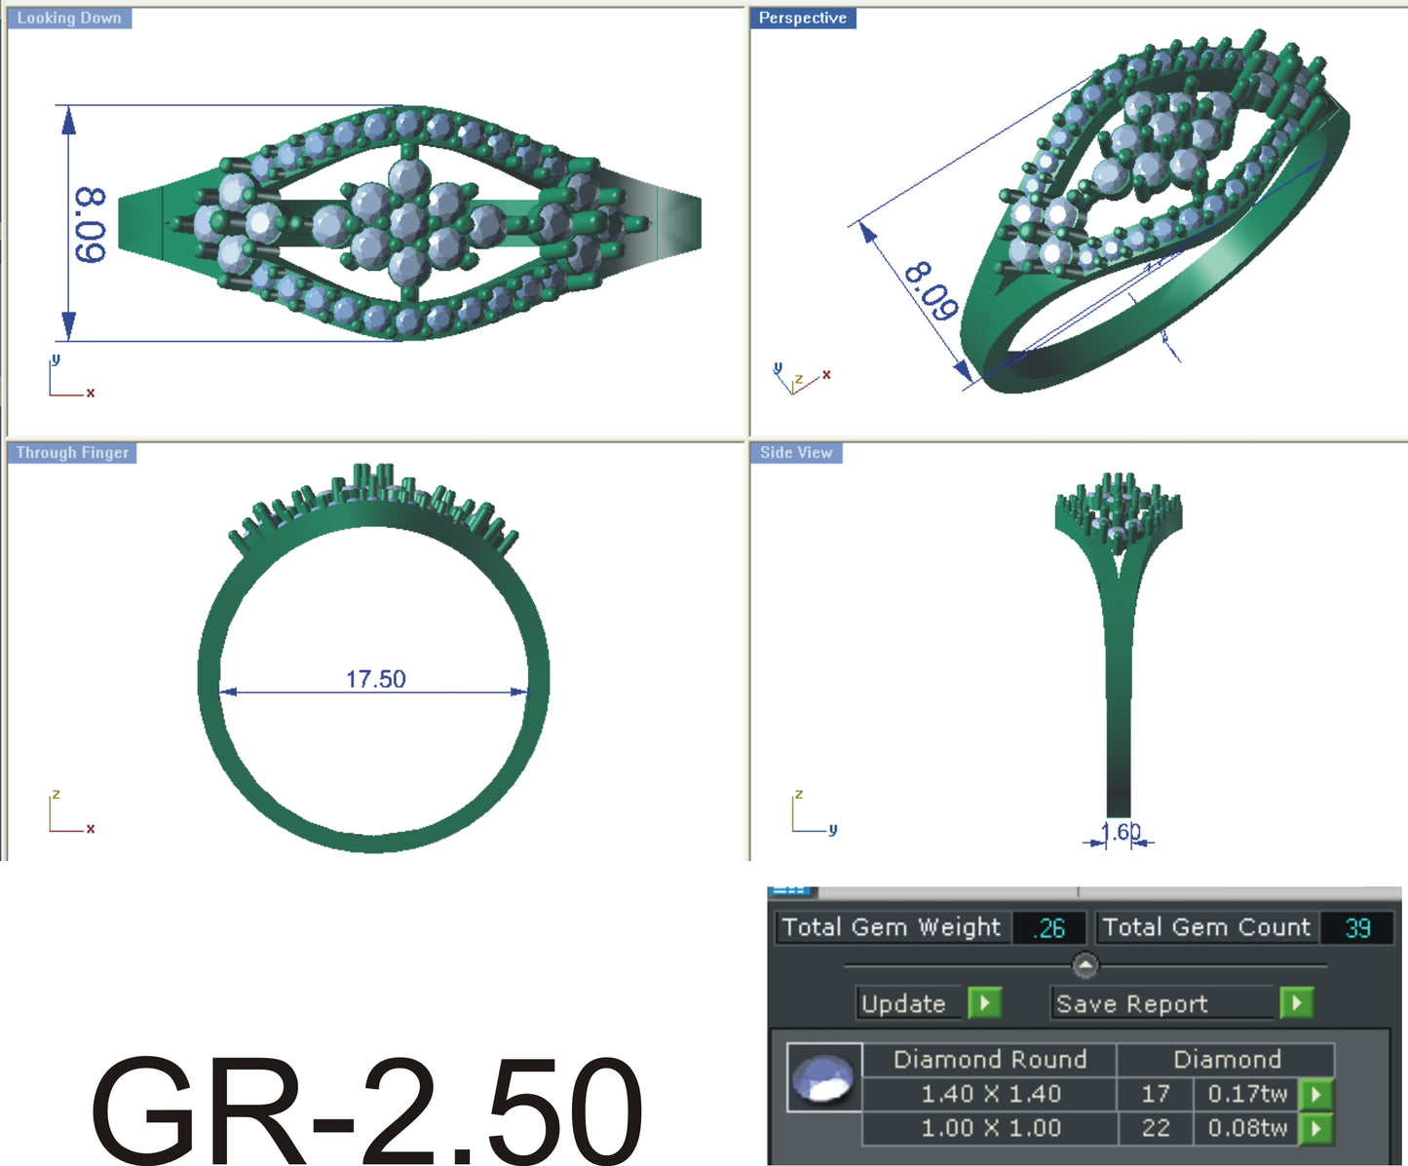1408x1166 pixels.
Task: Click the green arrow on the 1.40 X 1.40 row
Action: pyautogui.click(x=1315, y=1093)
